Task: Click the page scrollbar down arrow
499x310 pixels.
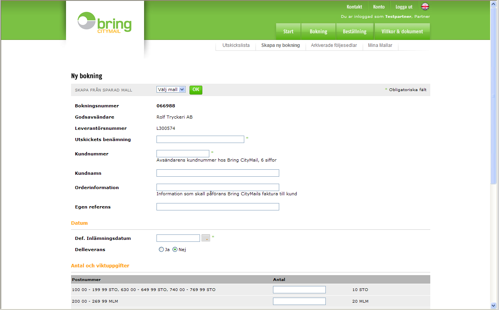Action: coord(494,305)
